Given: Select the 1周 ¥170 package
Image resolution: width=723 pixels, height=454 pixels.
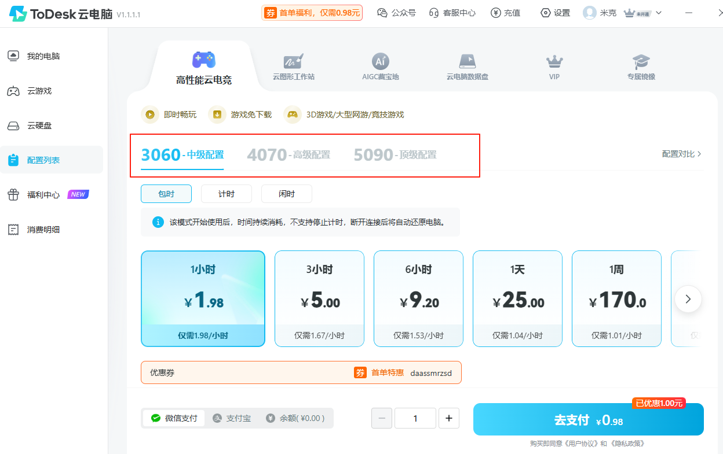Looking at the screenshot, I should [x=616, y=298].
